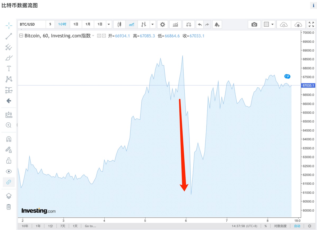Switch to the 1小时 interval tab
The image size is (317, 230).
(62, 24)
